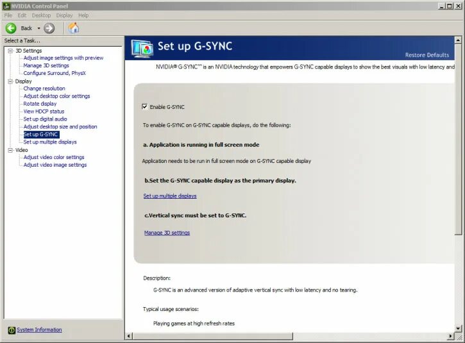Click the horizontal scrollbar thumb
The width and height of the screenshot is (465, 343).
(x=213, y=336)
